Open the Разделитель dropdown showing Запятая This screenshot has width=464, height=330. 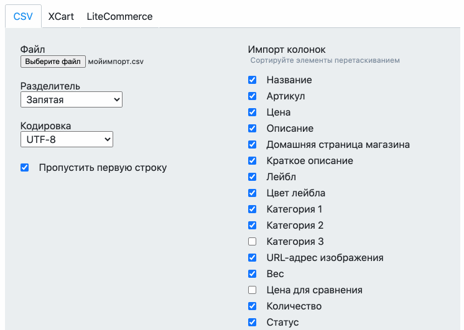click(x=72, y=99)
